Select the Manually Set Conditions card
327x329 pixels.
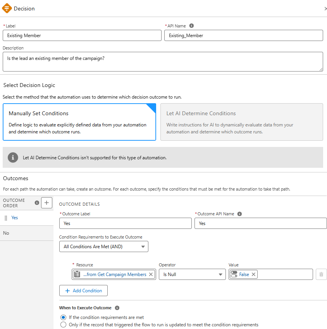tap(79, 122)
